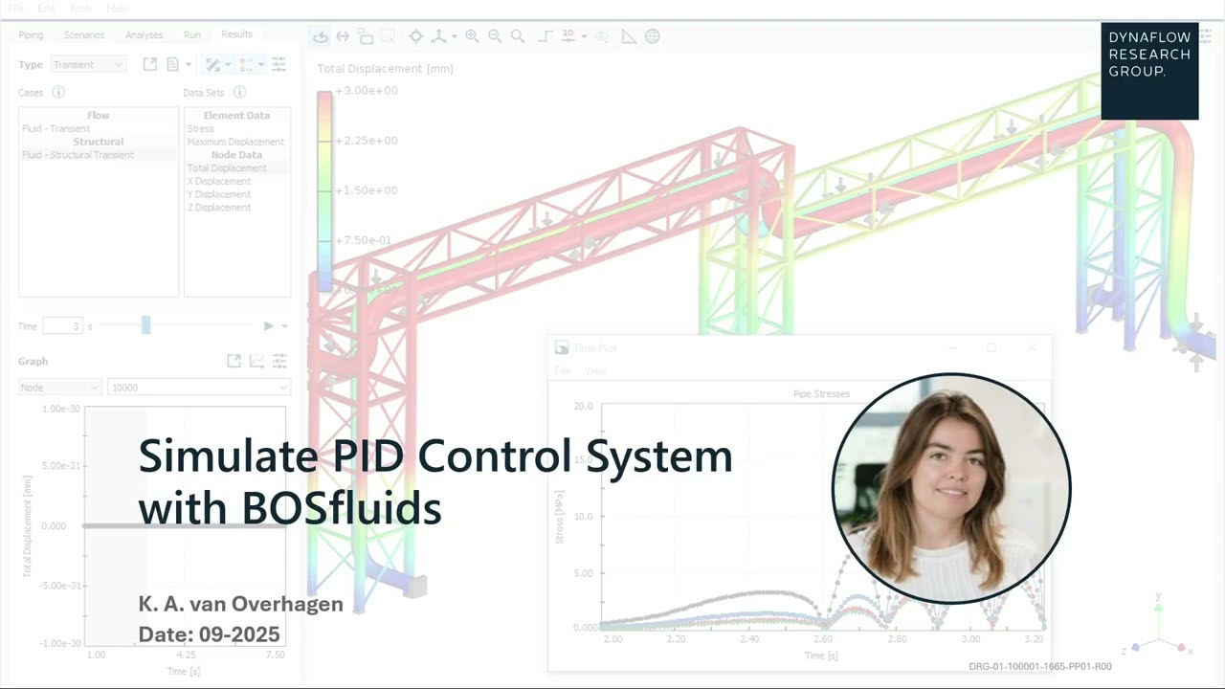
Task: Click the zoom out magnifier
Action: pos(495,36)
